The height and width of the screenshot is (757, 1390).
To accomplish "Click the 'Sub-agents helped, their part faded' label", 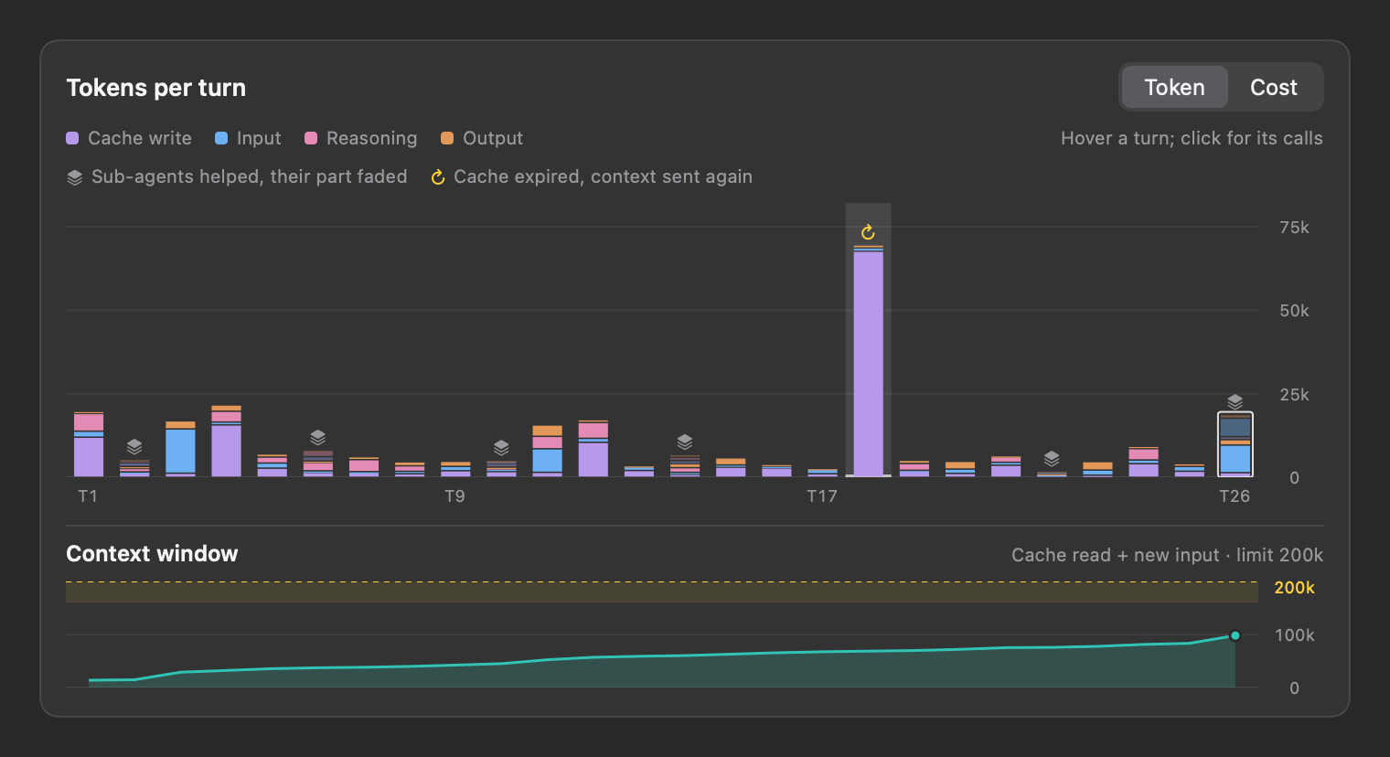I will pyautogui.click(x=249, y=176).
